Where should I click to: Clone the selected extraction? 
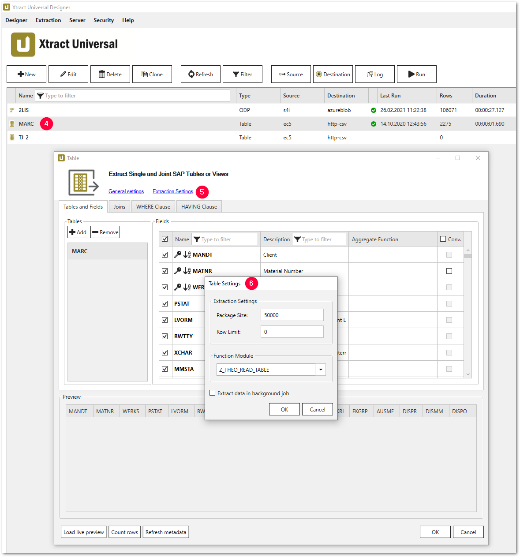tap(152, 74)
